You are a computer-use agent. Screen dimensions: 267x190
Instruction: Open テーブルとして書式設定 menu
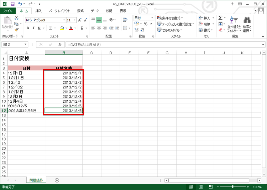tap(176, 24)
